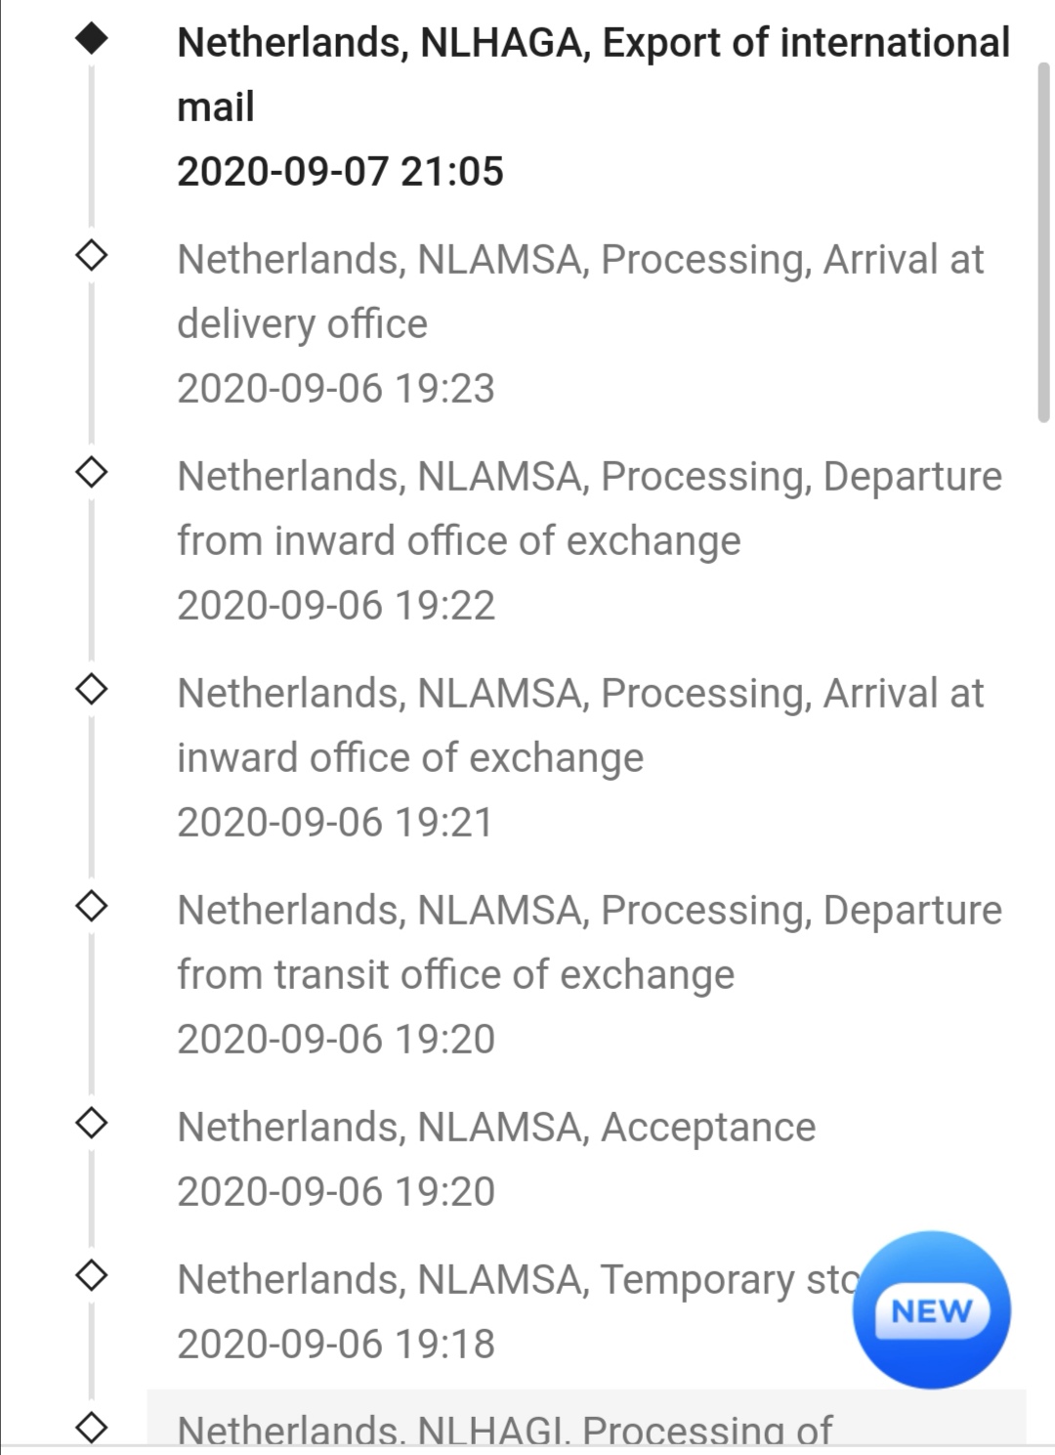Tap the blue NEW floating button
The image size is (1055, 1455).
click(x=931, y=1310)
